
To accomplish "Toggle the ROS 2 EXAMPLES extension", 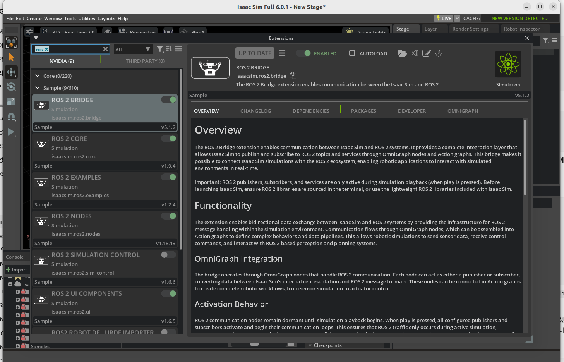I will (169, 177).
